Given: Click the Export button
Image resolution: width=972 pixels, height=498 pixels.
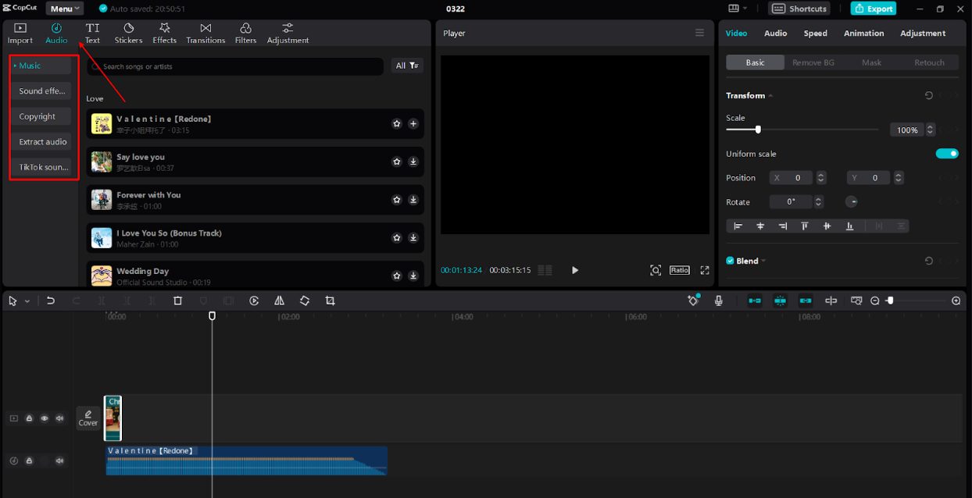Looking at the screenshot, I should coord(874,9).
